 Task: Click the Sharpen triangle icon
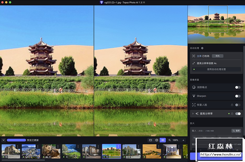pyautogui.click(x=194, y=96)
